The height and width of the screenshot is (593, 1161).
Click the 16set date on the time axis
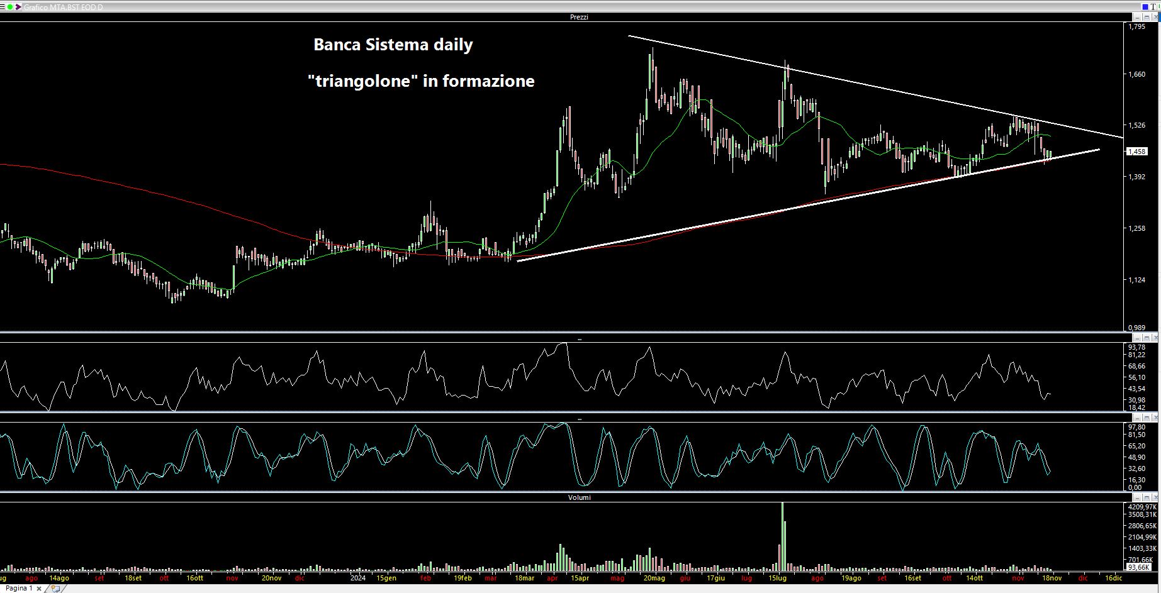(x=912, y=578)
